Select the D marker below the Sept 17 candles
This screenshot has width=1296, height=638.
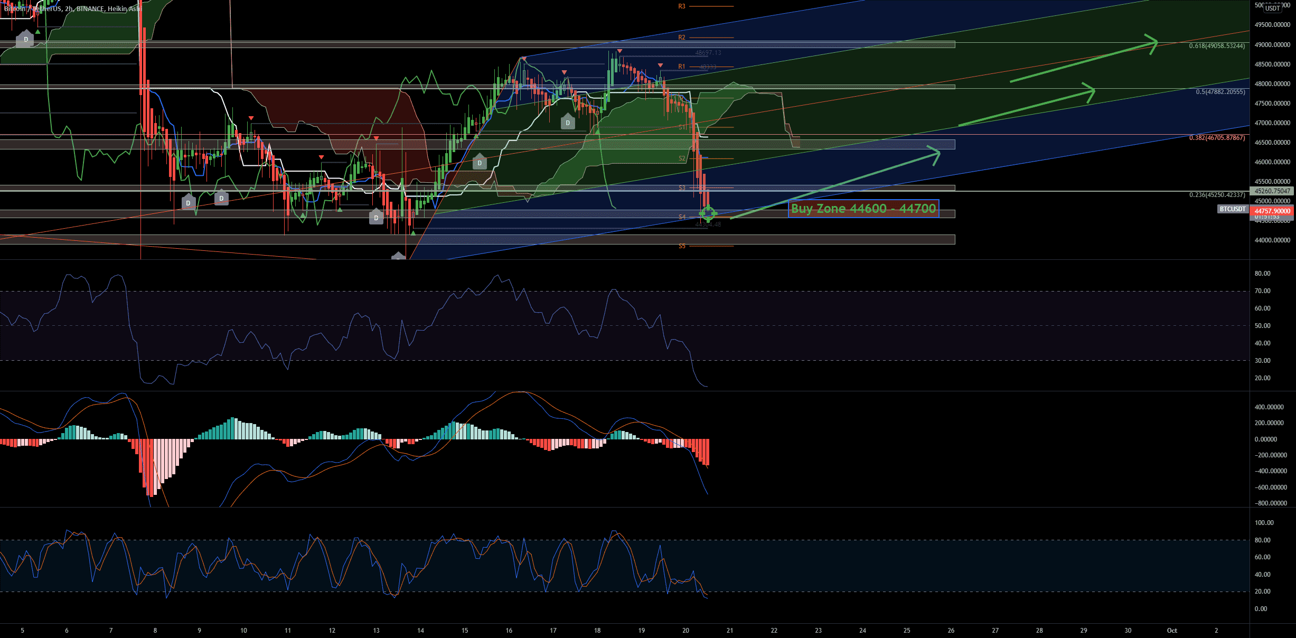click(568, 122)
